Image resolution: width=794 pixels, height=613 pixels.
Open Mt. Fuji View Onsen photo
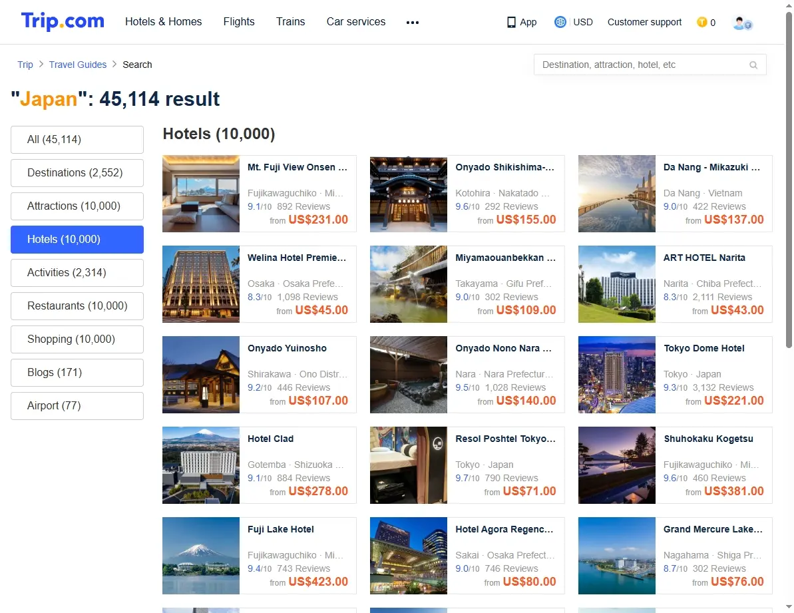point(200,194)
